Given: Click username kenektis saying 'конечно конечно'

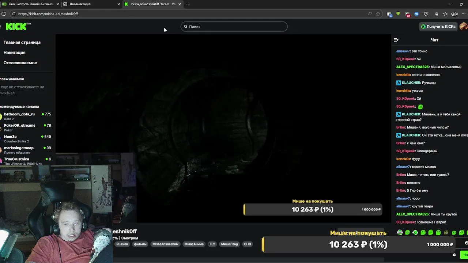Looking at the screenshot, I should pos(403,75).
